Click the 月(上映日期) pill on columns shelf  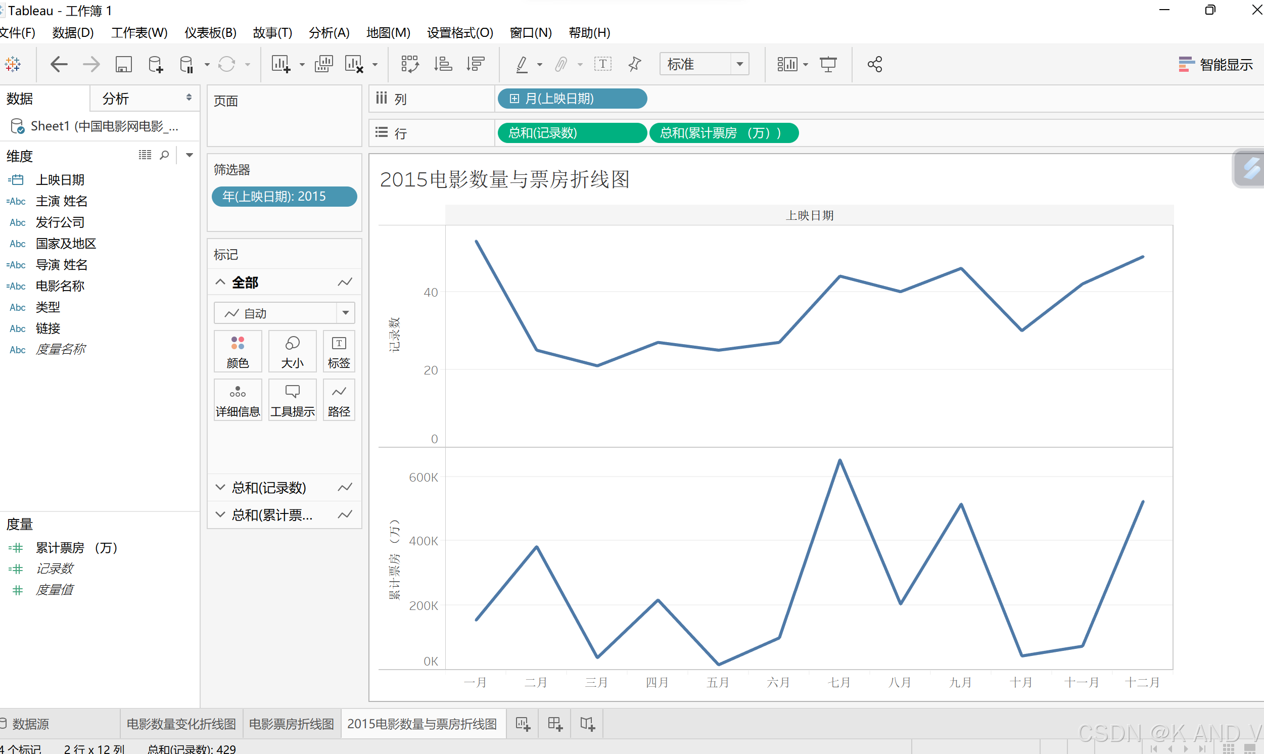572,99
